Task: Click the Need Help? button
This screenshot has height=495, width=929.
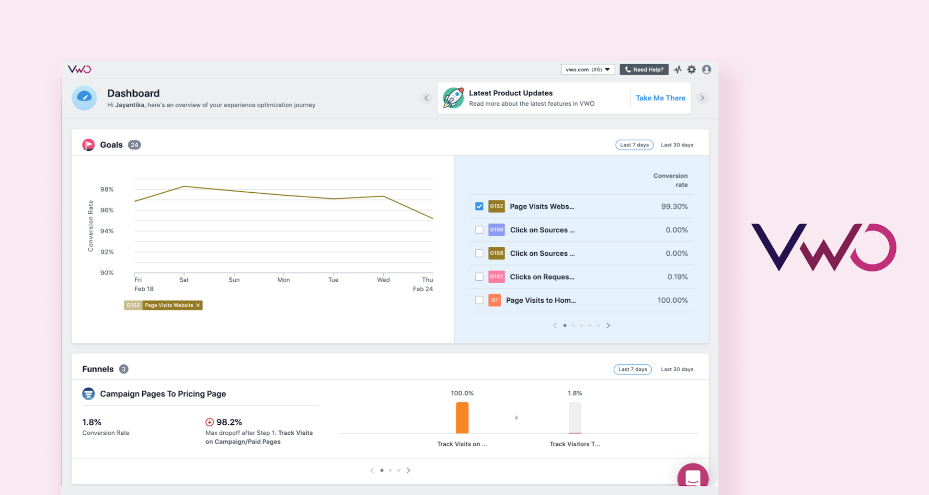Action: [x=644, y=69]
